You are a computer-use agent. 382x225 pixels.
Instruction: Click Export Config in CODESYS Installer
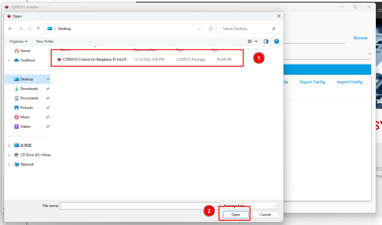(x=312, y=82)
